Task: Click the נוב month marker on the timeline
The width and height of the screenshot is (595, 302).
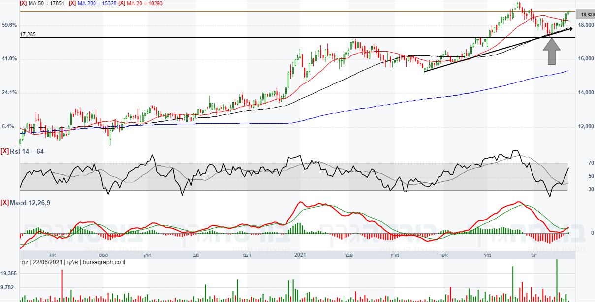Action: 195,255
